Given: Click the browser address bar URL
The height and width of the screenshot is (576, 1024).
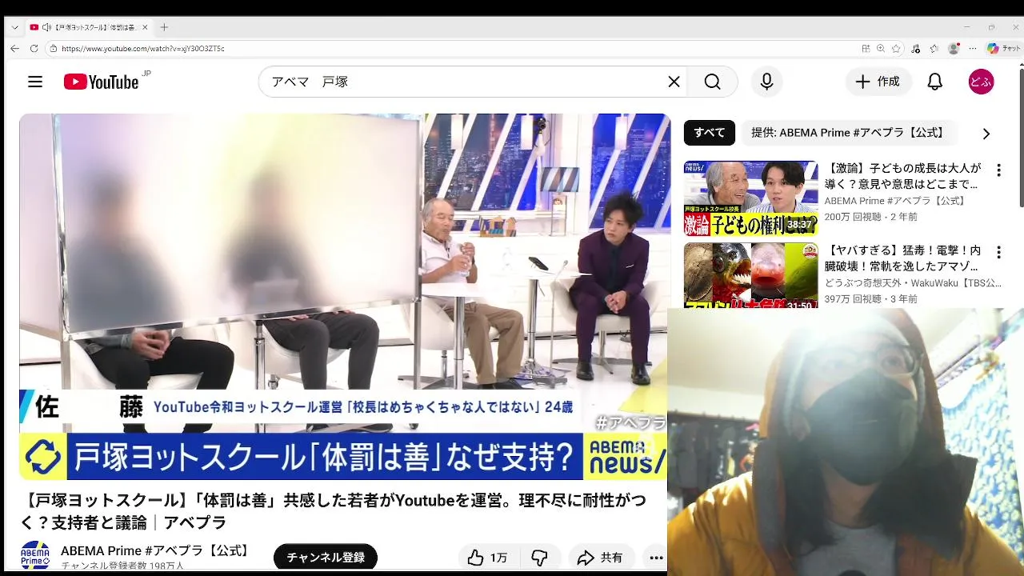Looking at the screenshot, I should 142,49.
